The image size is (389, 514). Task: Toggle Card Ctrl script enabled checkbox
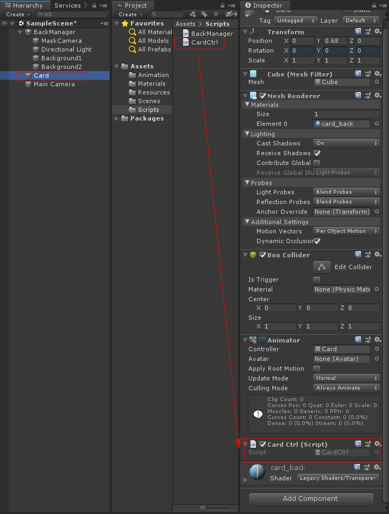click(263, 444)
